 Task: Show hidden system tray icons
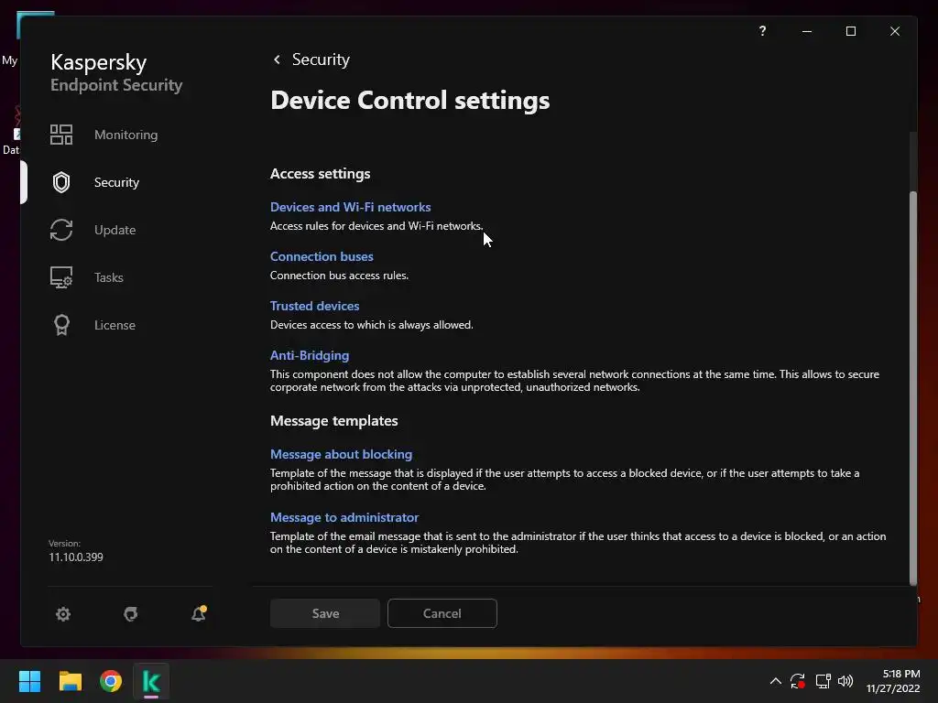(x=775, y=681)
